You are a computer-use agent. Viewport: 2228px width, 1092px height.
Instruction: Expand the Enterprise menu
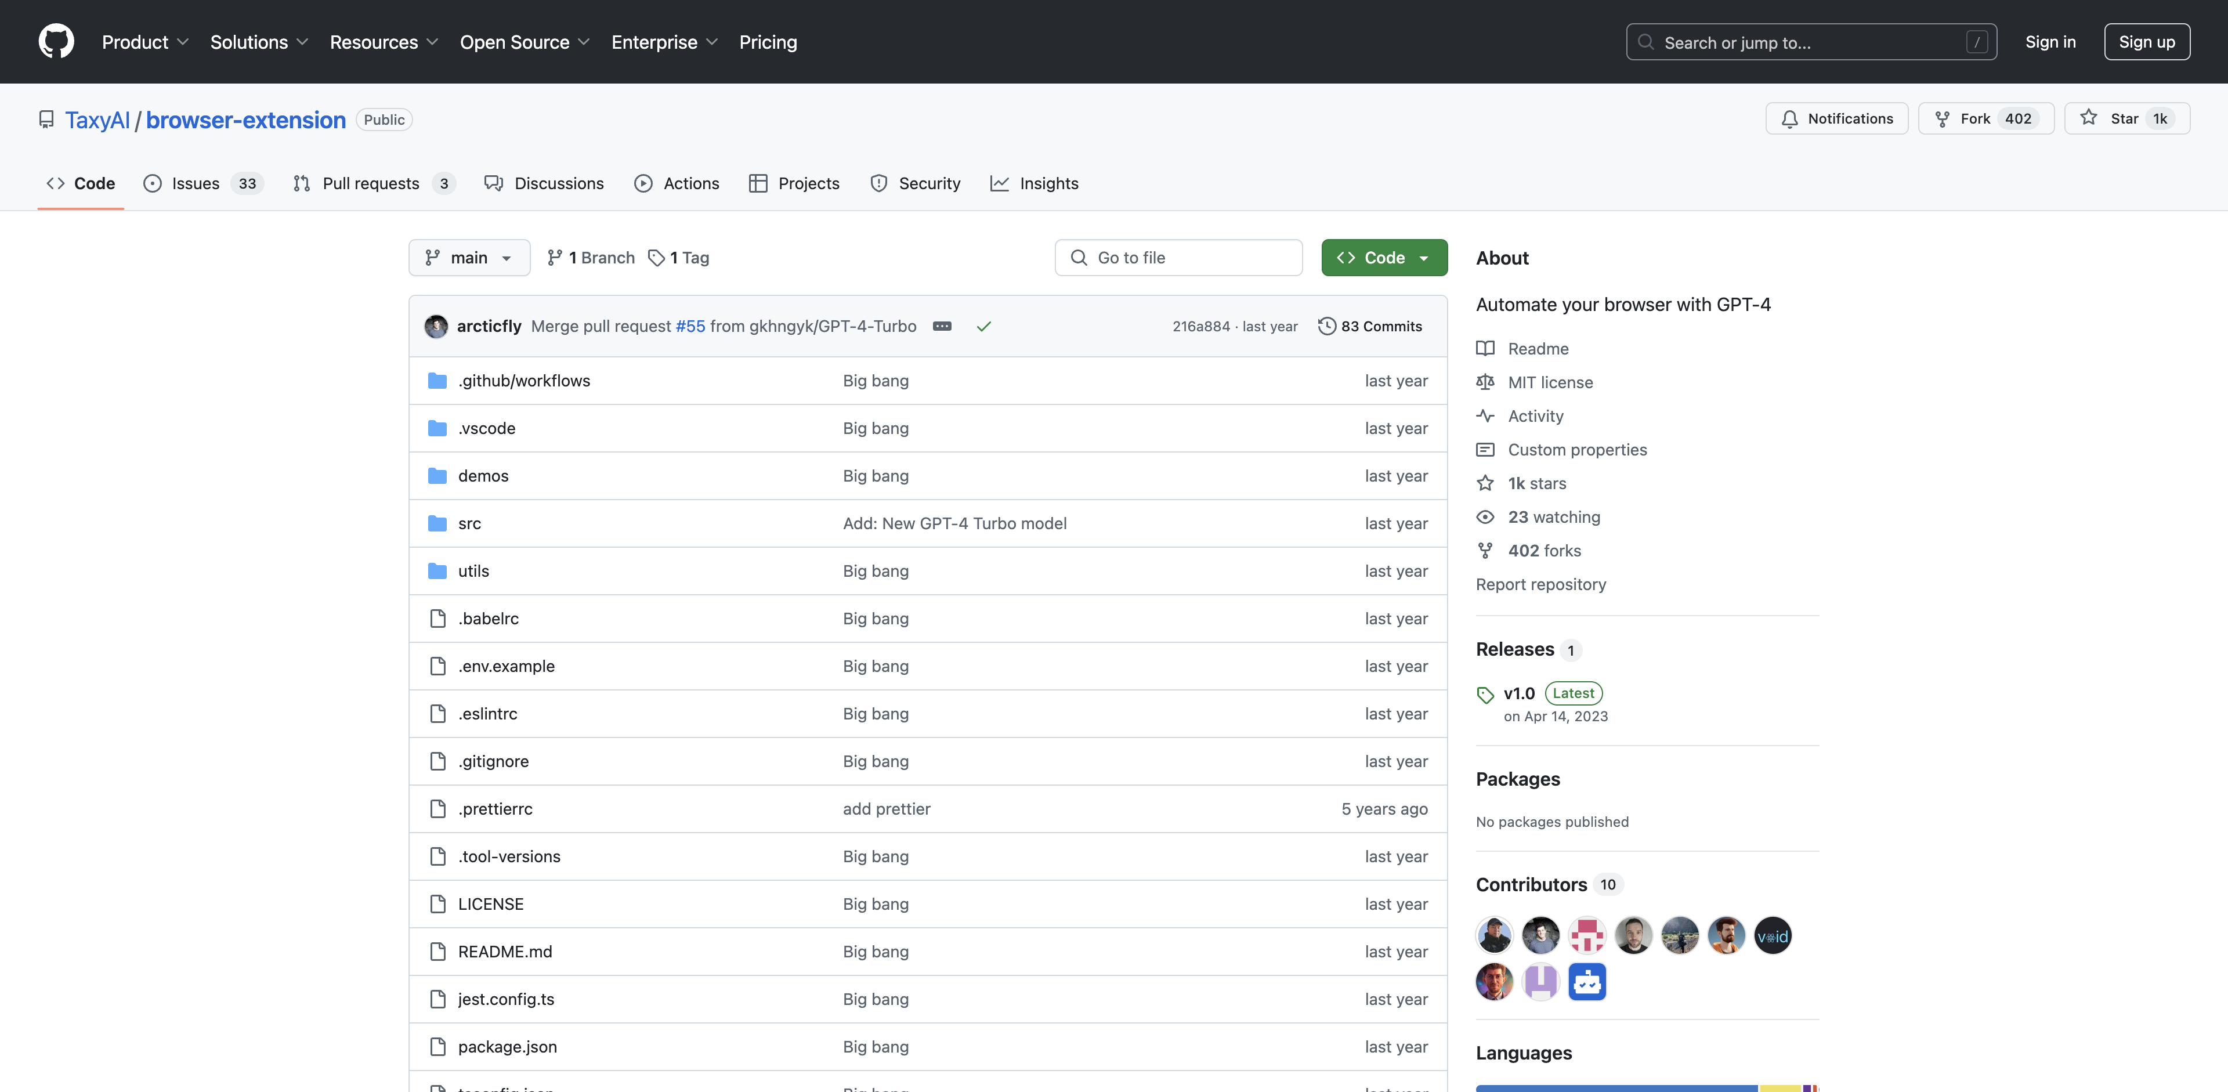664,42
